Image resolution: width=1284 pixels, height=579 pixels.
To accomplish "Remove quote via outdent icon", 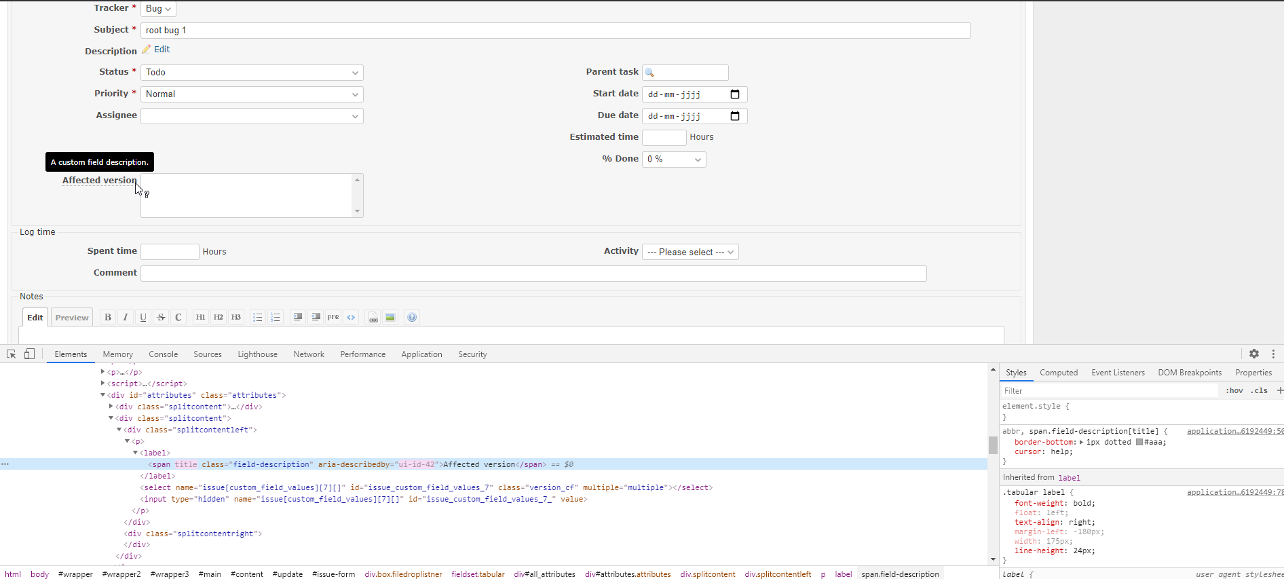I will tap(316, 317).
